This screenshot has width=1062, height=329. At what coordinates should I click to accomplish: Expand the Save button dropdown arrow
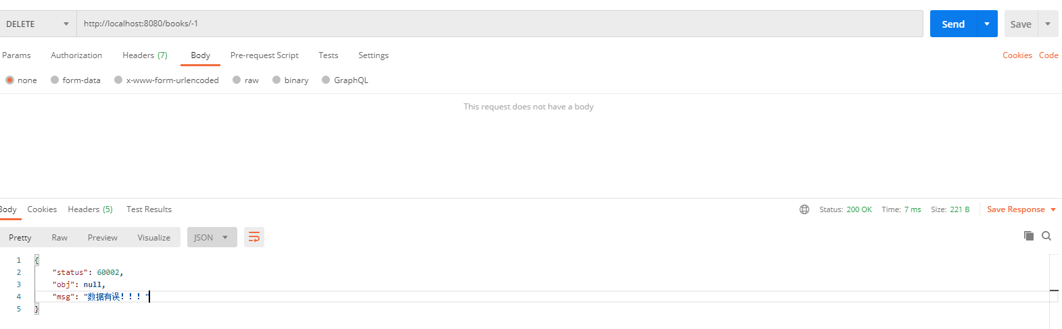tap(1048, 24)
